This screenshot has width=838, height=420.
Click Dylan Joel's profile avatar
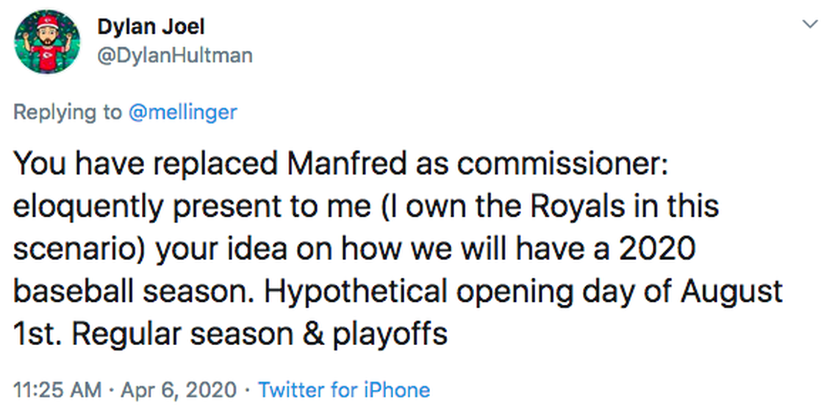pos(47,42)
